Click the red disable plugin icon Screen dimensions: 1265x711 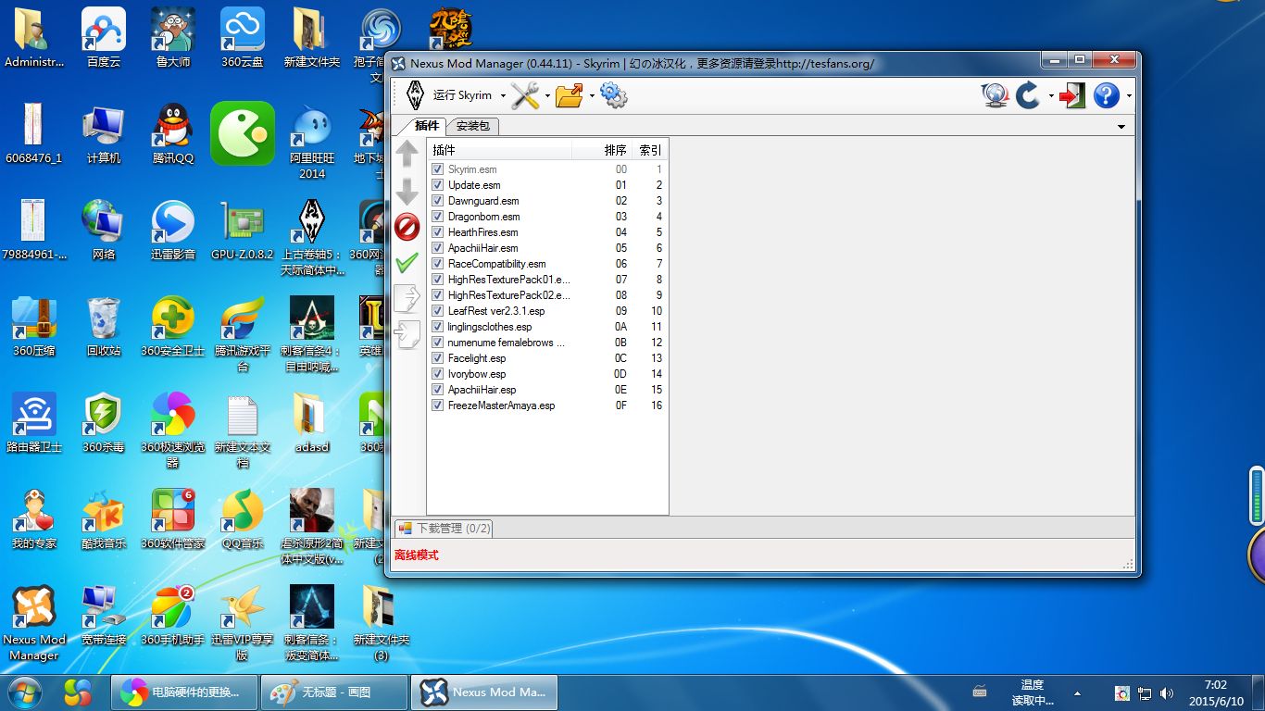[x=407, y=226]
